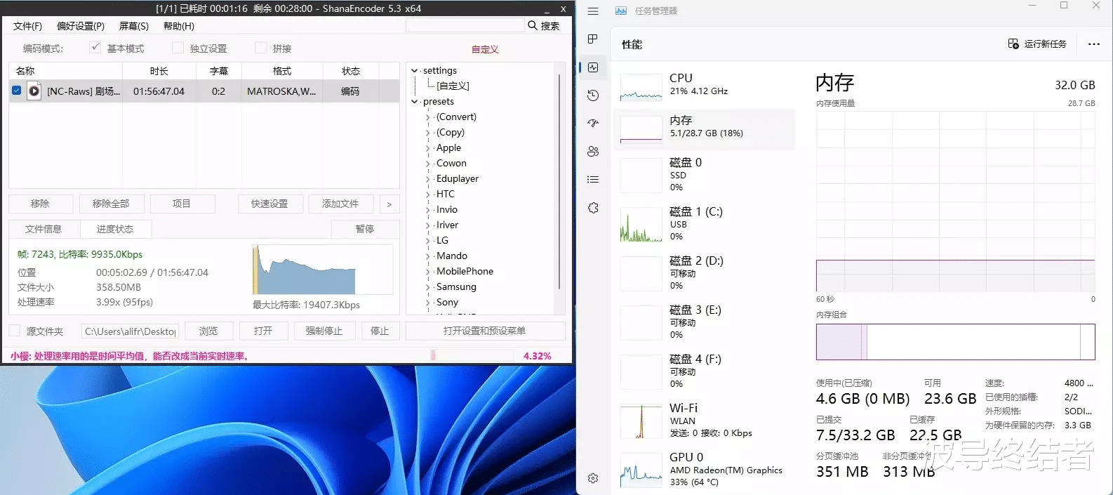Image resolution: width=1113 pixels, height=495 pixels.
Task: Open Processes page icon in Task Manager sidebar
Action: point(593,39)
